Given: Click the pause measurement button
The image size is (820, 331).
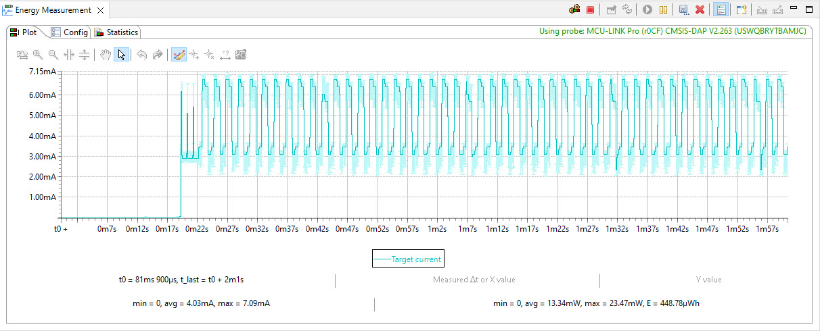Looking at the screenshot, I should [x=664, y=10].
